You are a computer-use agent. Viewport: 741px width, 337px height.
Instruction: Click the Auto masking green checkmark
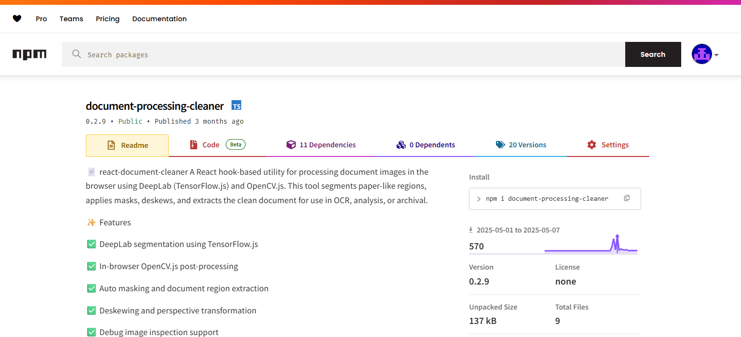tap(91, 288)
